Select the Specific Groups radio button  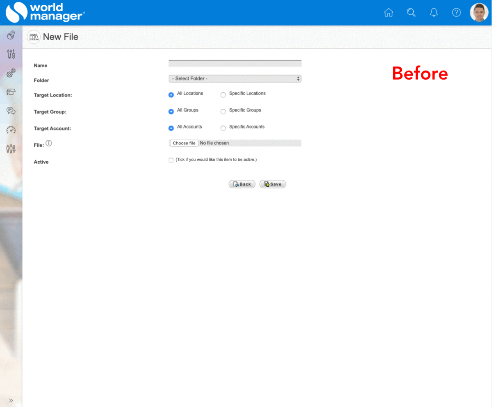(x=223, y=112)
